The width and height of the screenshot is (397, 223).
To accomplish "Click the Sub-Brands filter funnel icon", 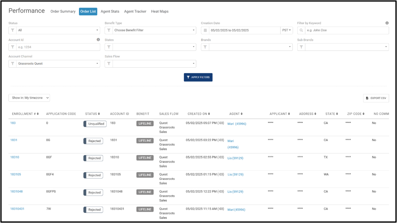I will point(301,47).
